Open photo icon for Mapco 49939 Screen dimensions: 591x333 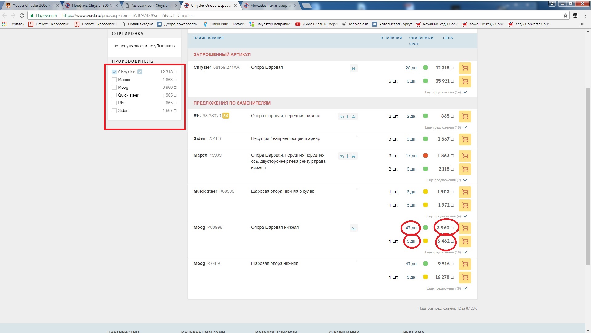[341, 156]
